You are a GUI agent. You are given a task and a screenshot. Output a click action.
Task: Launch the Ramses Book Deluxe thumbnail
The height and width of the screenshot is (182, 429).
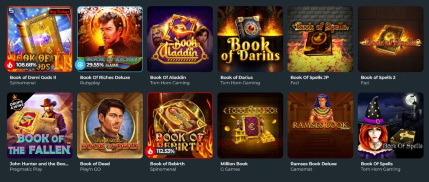[320, 126]
